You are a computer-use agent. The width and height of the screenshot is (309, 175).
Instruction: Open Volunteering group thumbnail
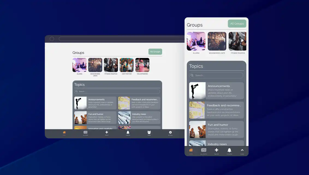point(142,65)
